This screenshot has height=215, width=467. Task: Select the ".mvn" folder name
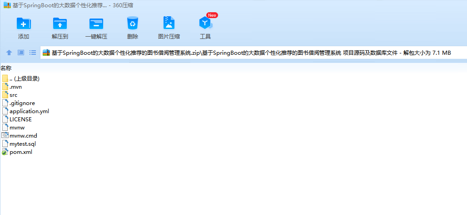[15, 87]
